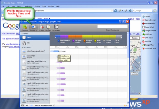Click the Google search box in QtWeb toolbar

click(x=142, y=11)
